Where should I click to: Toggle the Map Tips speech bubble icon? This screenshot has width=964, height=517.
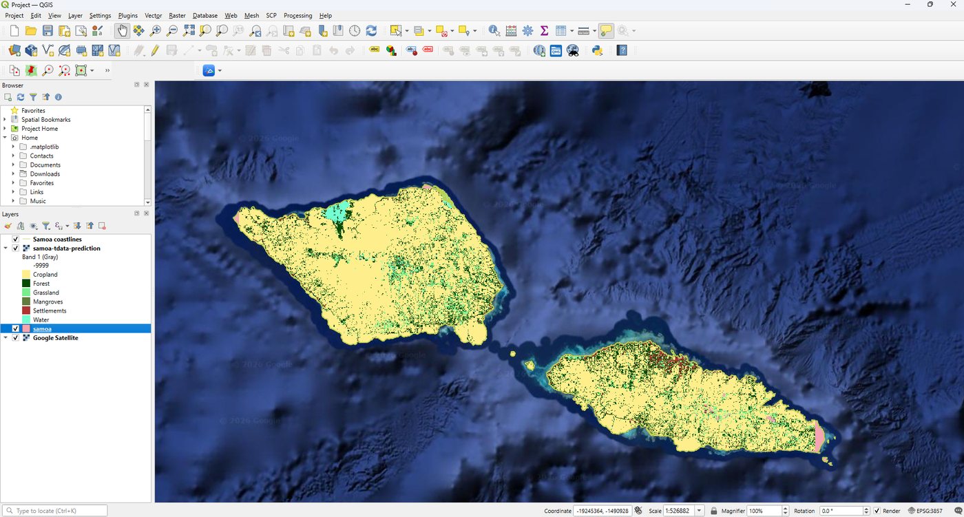[x=606, y=30]
